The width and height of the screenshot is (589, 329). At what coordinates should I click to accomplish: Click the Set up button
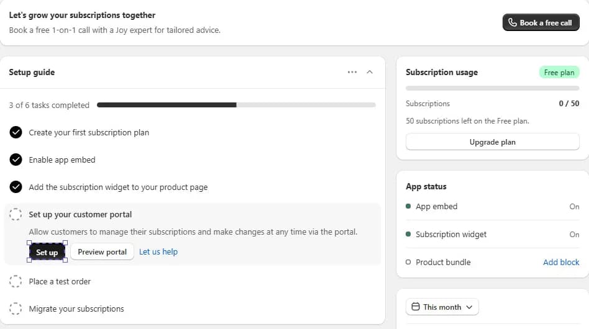(x=47, y=252)
